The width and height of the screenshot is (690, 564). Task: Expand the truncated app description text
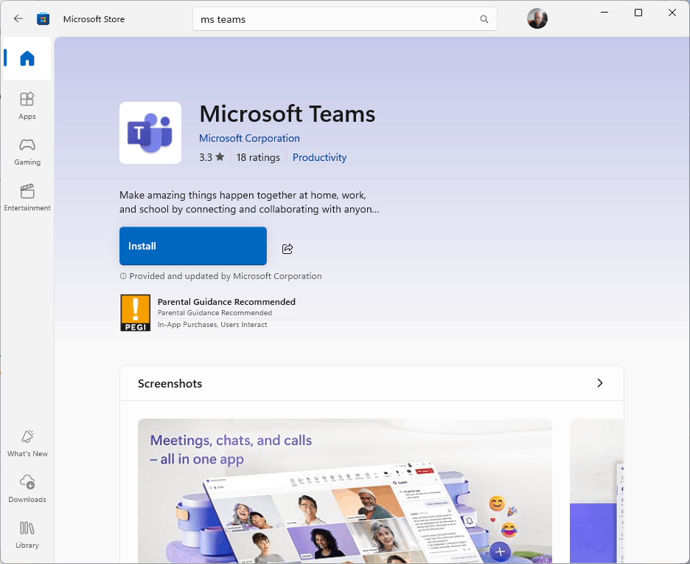pyautogui.click(x=249, y=202)
